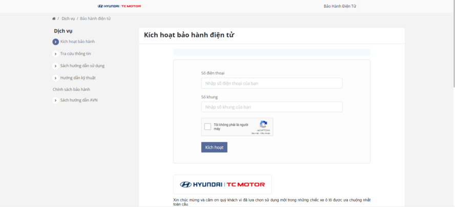The height and width of the screenshot is (207, 455).
Task: Open Bảo Hành Điện Tử in top navigation
Action: click(x=340, y=6)
